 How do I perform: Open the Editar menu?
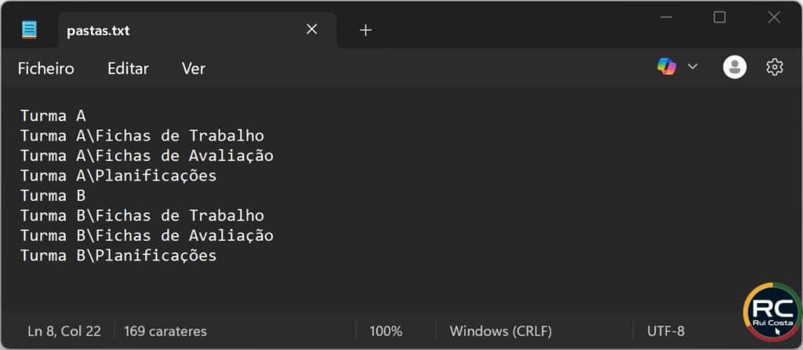click(128, 69)
